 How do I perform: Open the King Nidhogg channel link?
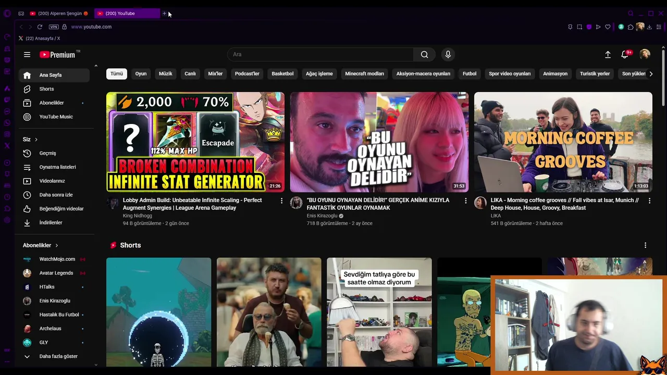click(138, 216)
